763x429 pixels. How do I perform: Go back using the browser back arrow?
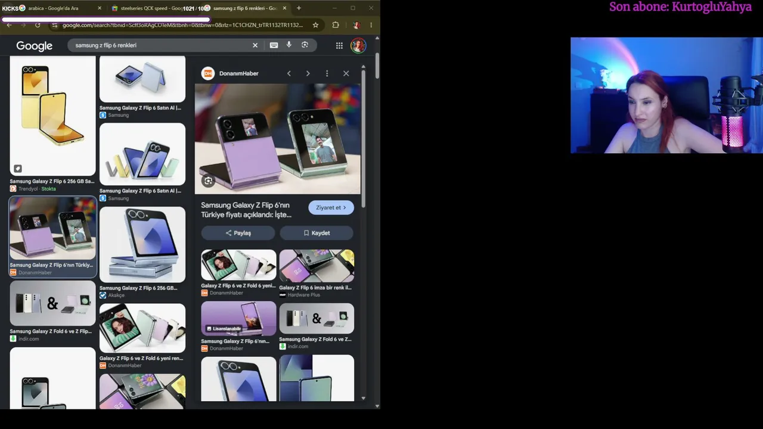point(9,25)
